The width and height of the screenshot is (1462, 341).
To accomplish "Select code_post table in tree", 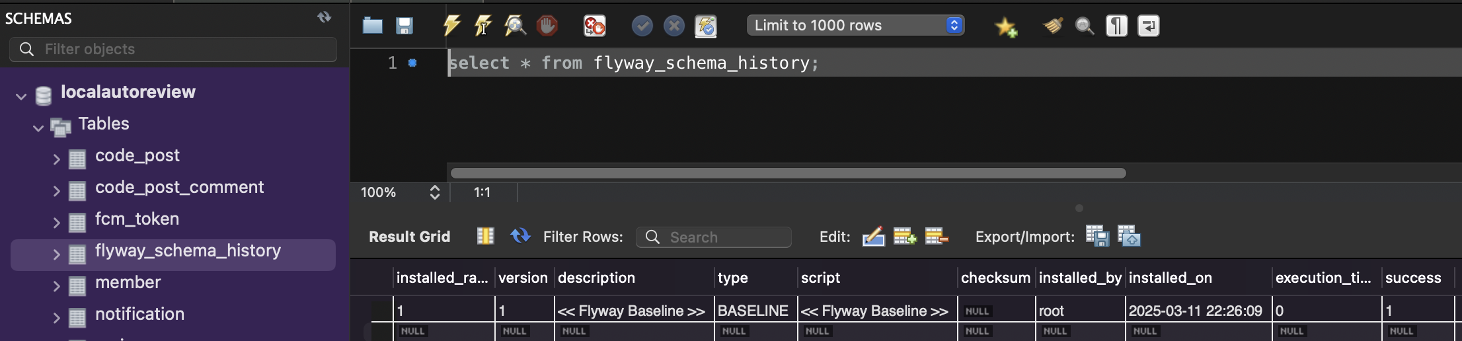I will tap(137, 156).
